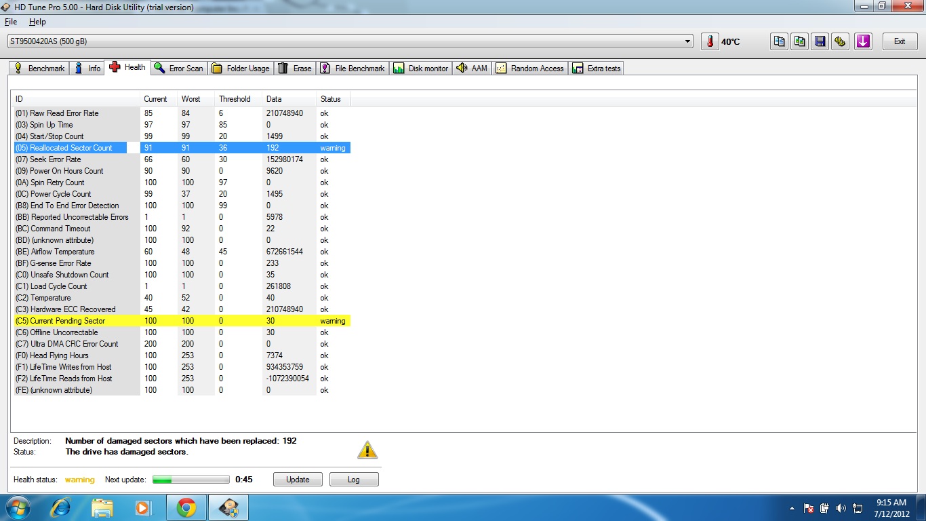This screenshot has width=926, height=521.
Task: Open Action Center flag icon
Action: point(808,508)
